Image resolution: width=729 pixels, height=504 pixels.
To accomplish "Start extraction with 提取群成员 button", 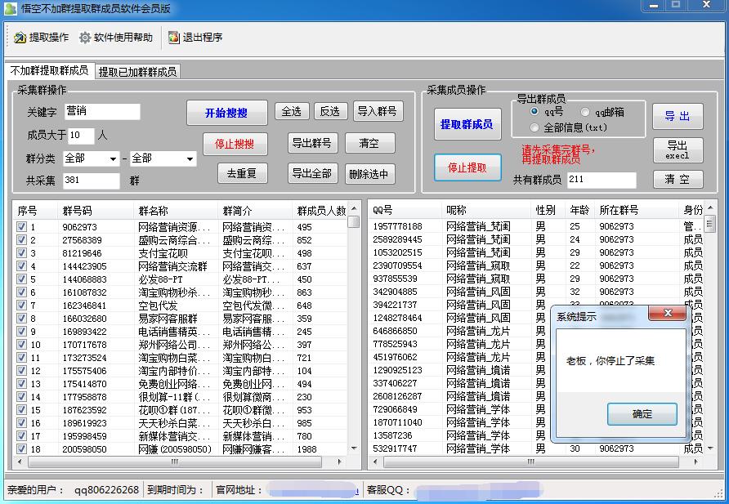I will point(467,125).
